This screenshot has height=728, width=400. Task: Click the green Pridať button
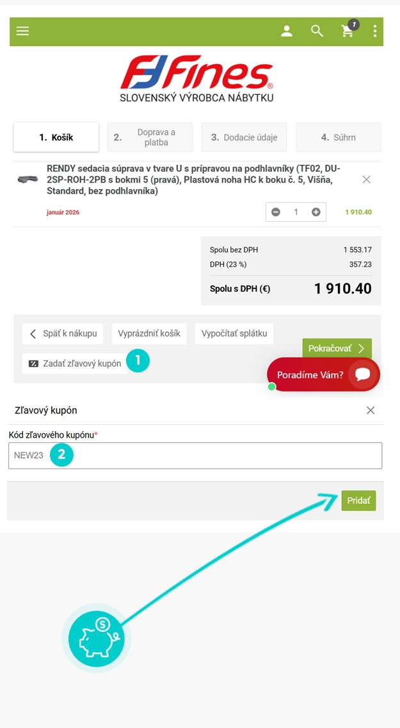click(x=358, y=500)
